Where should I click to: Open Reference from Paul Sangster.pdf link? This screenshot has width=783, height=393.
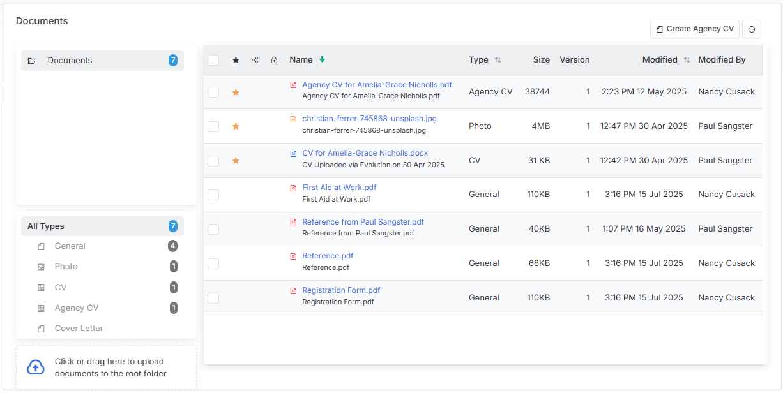[363, 222]
